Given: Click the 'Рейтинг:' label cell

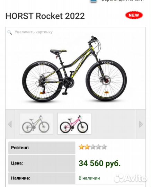Looking at the screenshot, I should click(x=42, y=148).
